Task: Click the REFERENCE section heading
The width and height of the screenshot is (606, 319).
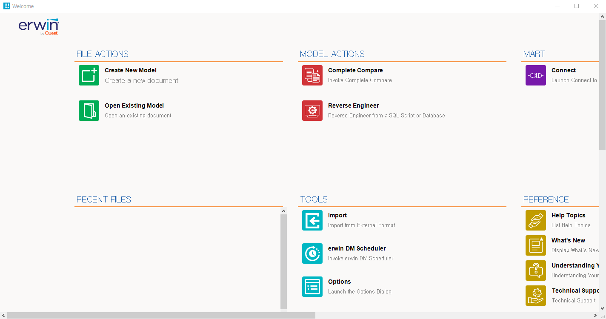Action: [546, 199]
